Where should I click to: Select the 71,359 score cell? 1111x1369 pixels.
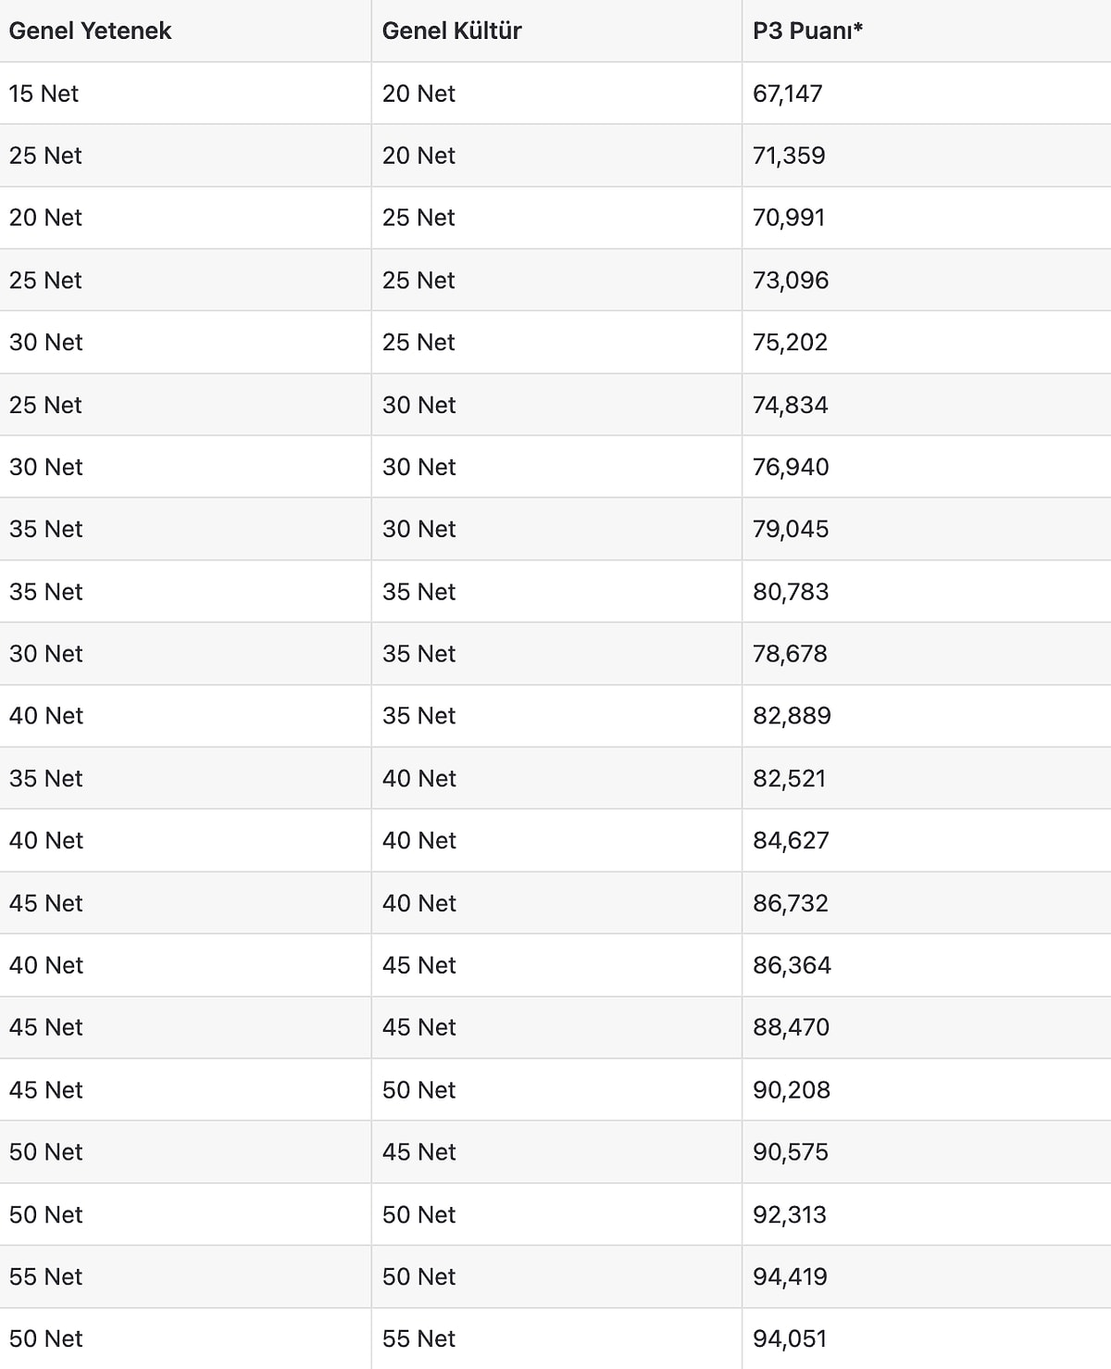click(x=789, y=156)
